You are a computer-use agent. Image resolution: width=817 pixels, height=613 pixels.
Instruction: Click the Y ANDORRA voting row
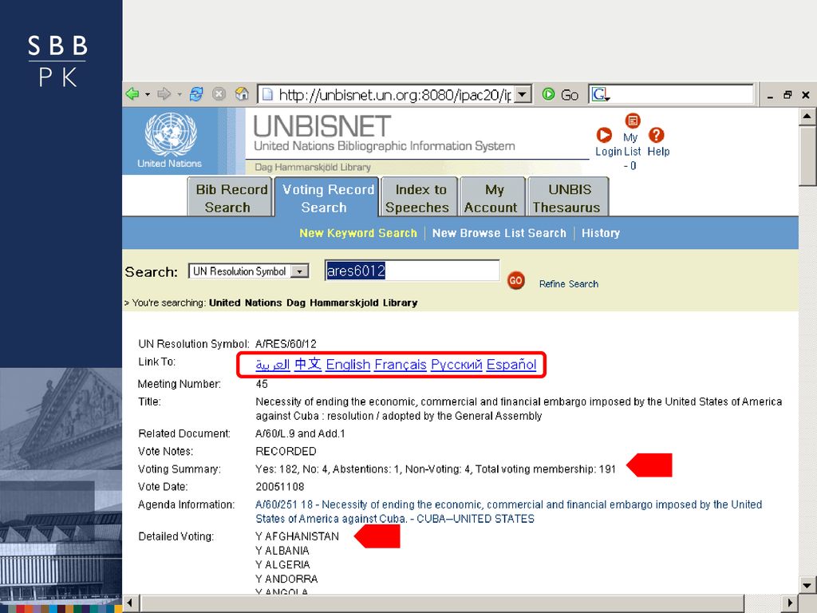pos(286,579)
